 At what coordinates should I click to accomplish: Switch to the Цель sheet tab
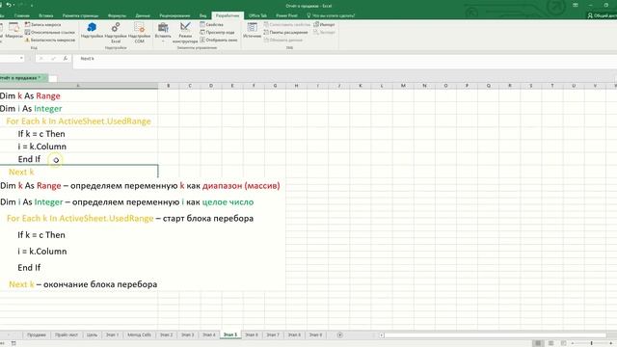tap(92, 334)
